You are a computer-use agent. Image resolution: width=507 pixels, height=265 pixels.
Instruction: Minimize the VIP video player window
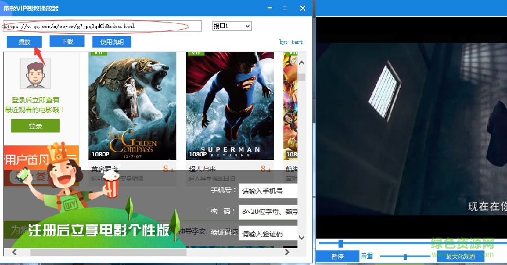[270, 8]
